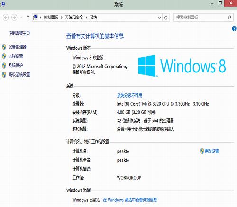Open 控制面板 breadcrumb
The width and height of the screenshot is (237, 207).
[x=51, y=18]
